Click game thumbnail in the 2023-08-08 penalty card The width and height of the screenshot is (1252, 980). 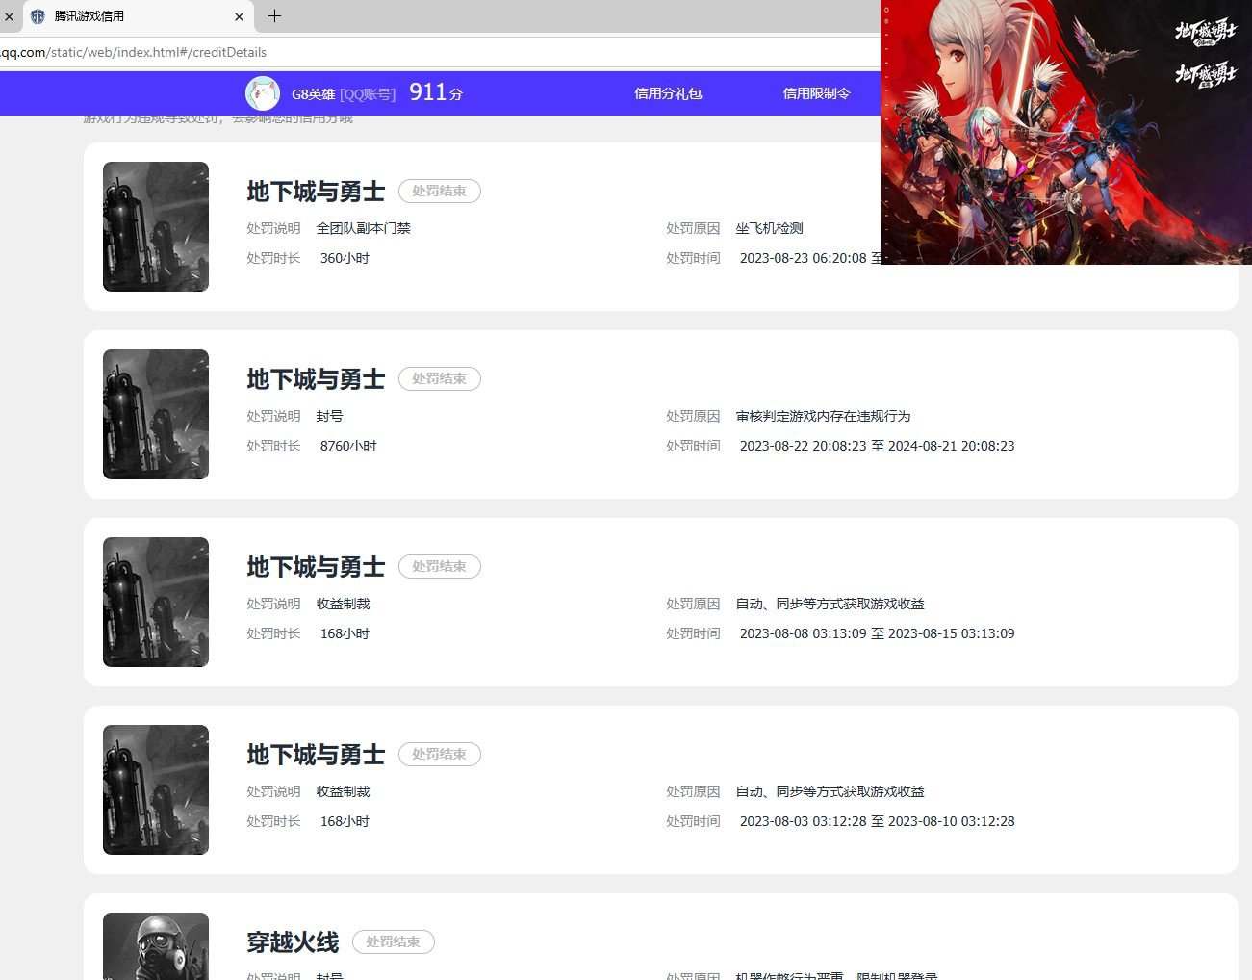(156, 602)
